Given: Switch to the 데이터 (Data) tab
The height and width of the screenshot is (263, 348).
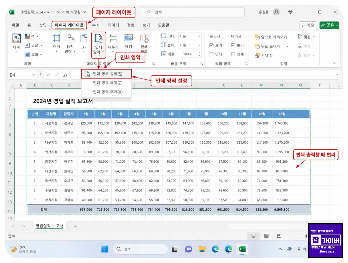Looking at the screenshot, I should tap(114, 25).
